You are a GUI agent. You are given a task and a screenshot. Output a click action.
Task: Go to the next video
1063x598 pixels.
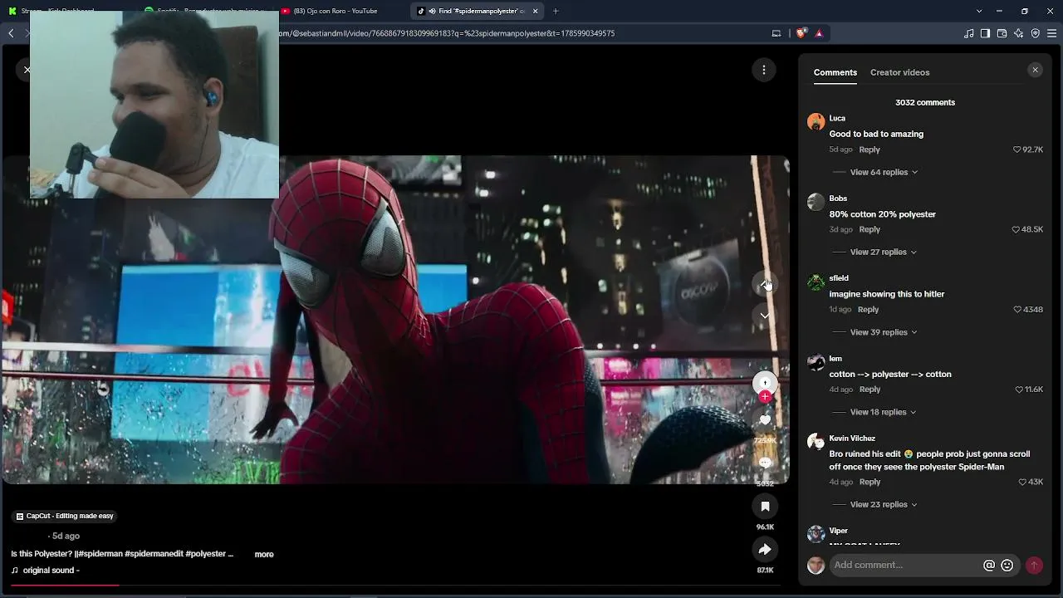click(765, 316)
